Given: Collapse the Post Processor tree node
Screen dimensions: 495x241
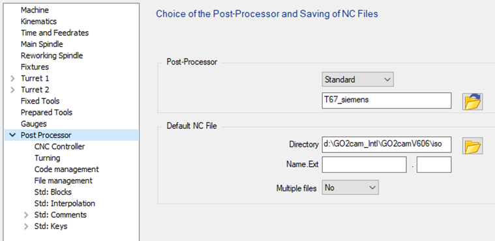Looking at the screenshot, I should point(12,135).
